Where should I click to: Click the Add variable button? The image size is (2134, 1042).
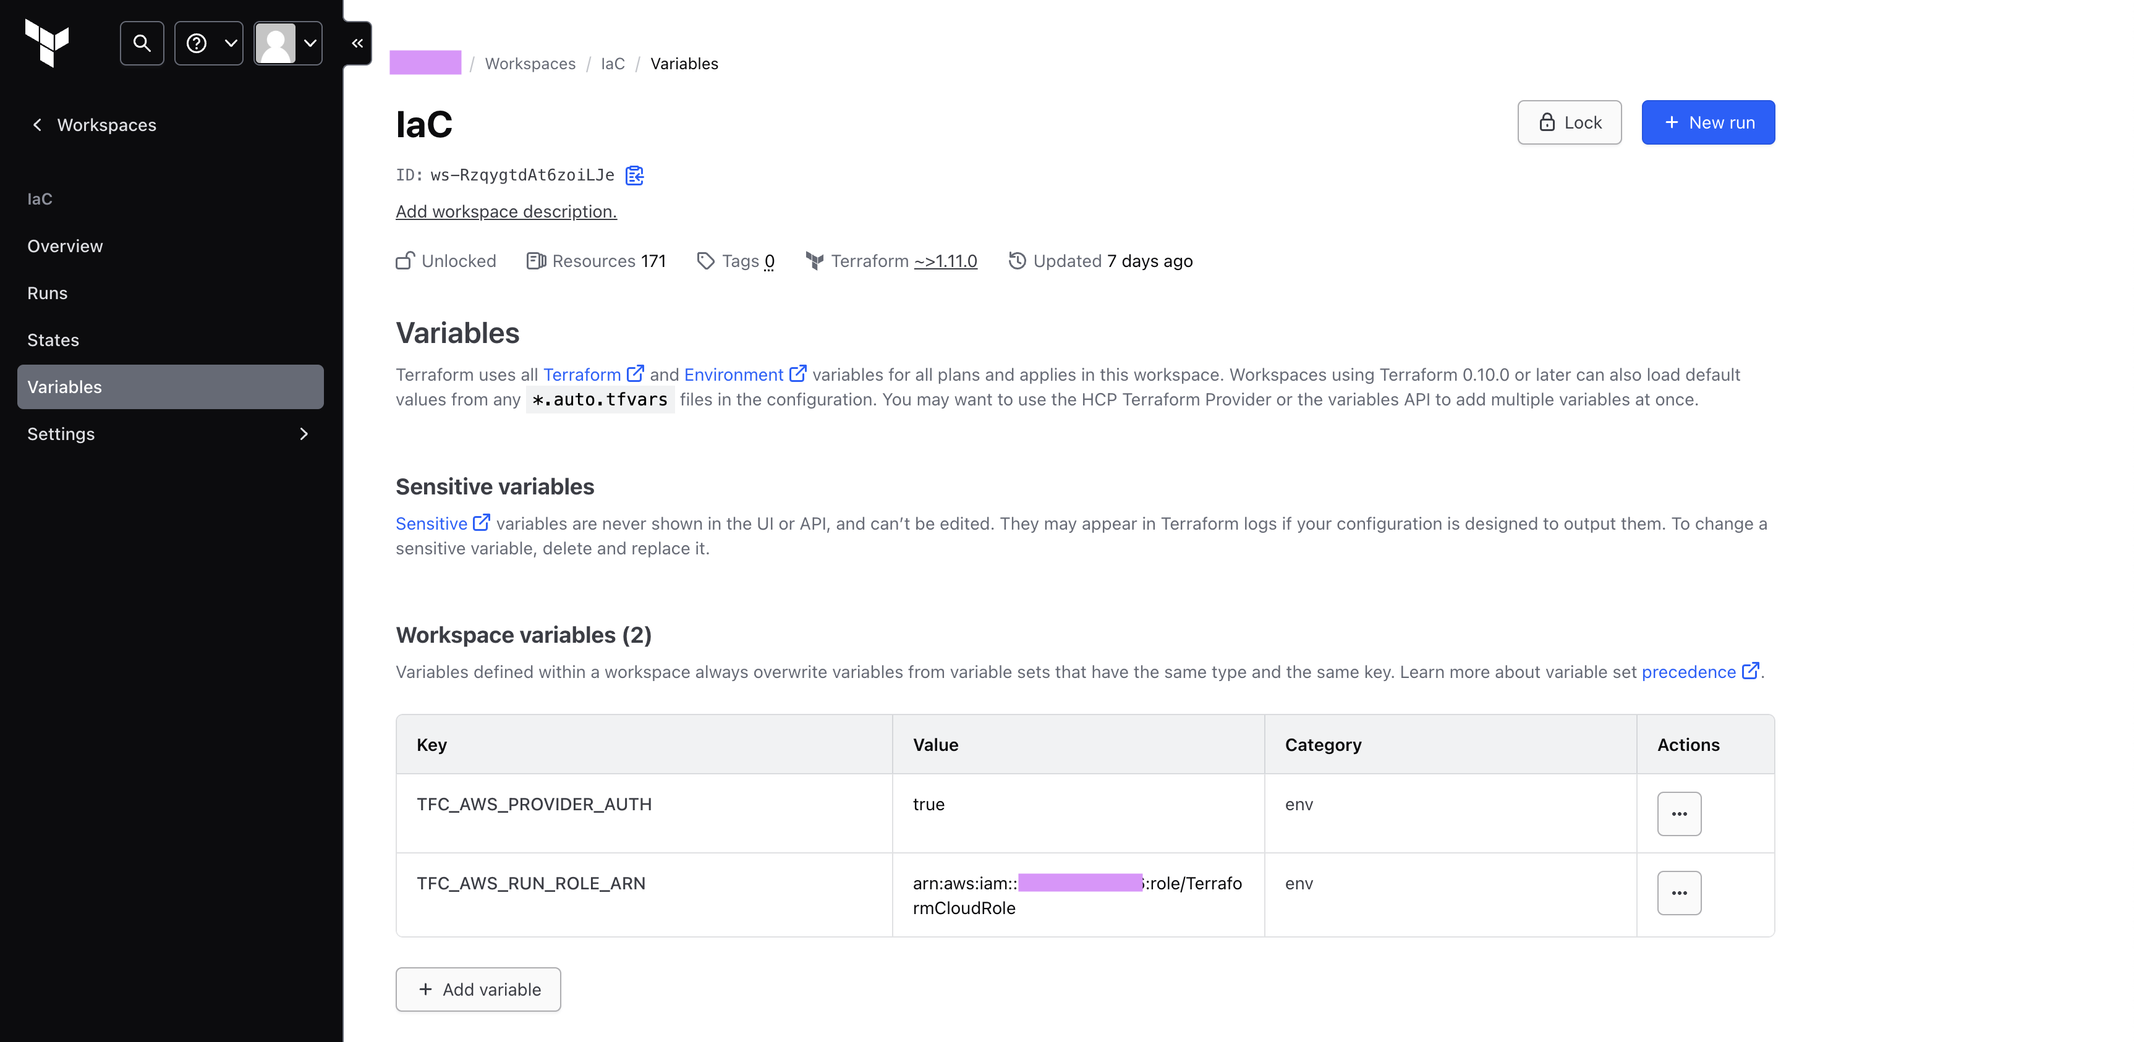coord(478,989)
